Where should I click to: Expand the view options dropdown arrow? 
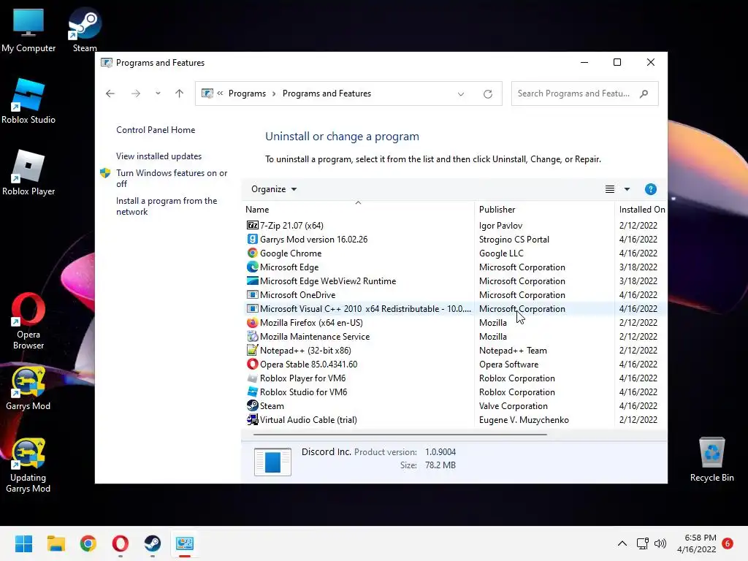point(627,189)
